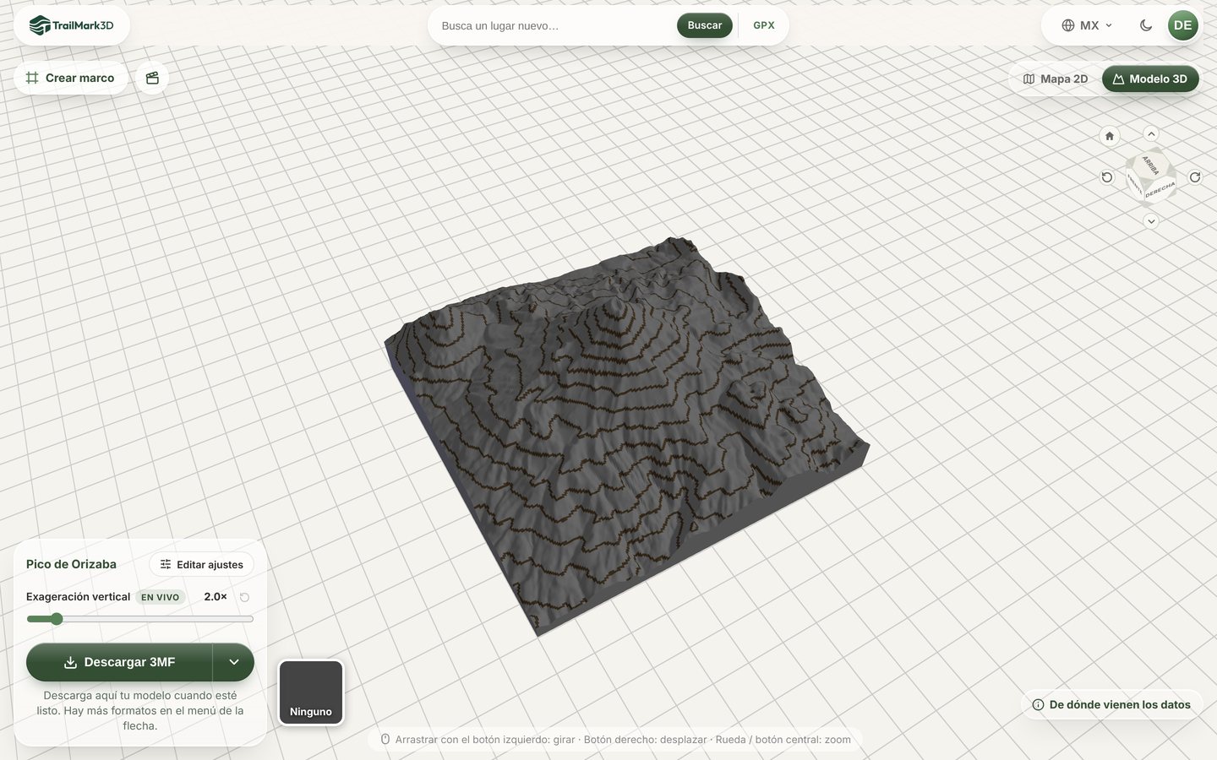This screenshot has height=760, width=1217.
Task: Open the clapperboard animation icon button
Action: (152, 78)
